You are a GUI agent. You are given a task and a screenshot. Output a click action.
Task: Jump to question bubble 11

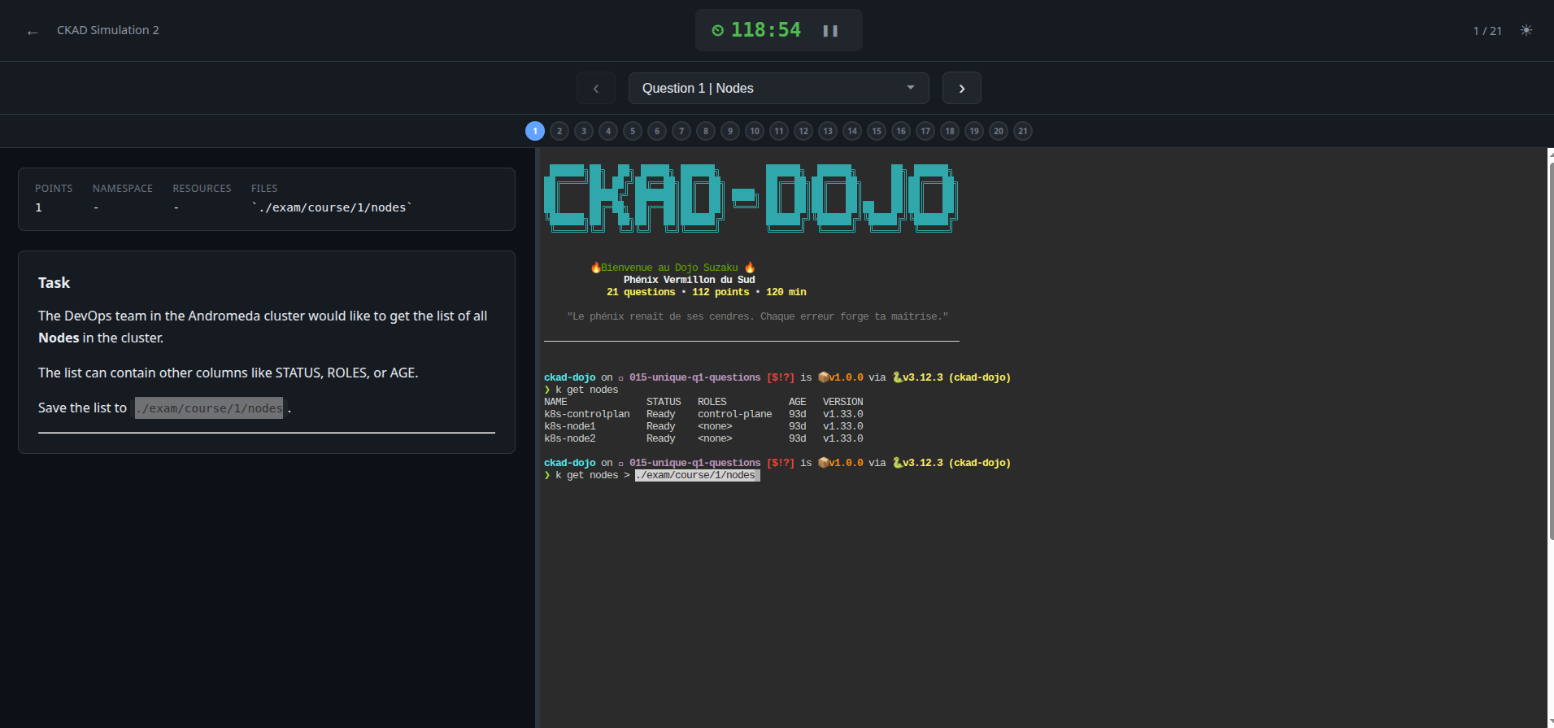(779, 131)
